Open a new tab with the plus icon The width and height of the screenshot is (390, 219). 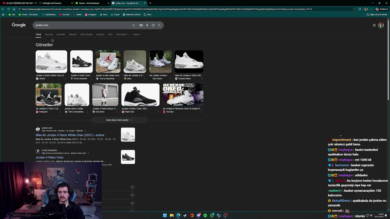[150, 3]
